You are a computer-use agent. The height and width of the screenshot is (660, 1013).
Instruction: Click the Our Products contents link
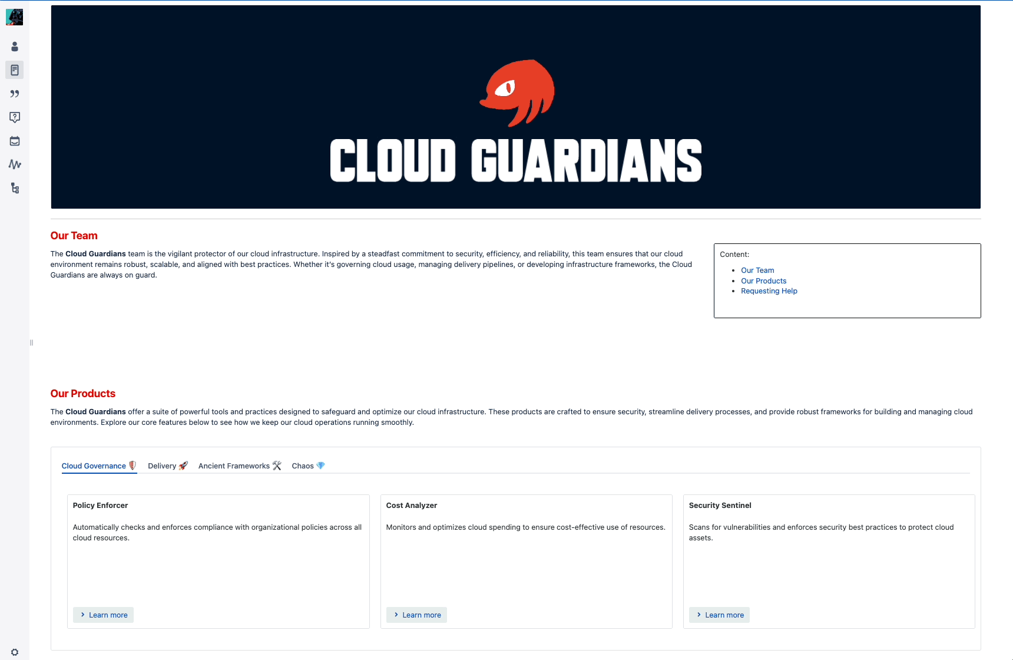[763, 281]
